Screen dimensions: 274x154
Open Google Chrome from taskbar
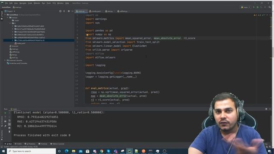(101, 151)
